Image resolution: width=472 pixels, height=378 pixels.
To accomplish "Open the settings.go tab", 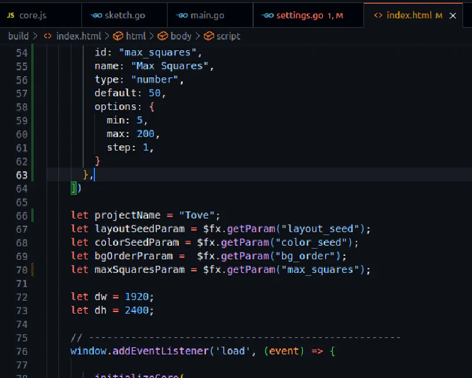I will [308, 15].
